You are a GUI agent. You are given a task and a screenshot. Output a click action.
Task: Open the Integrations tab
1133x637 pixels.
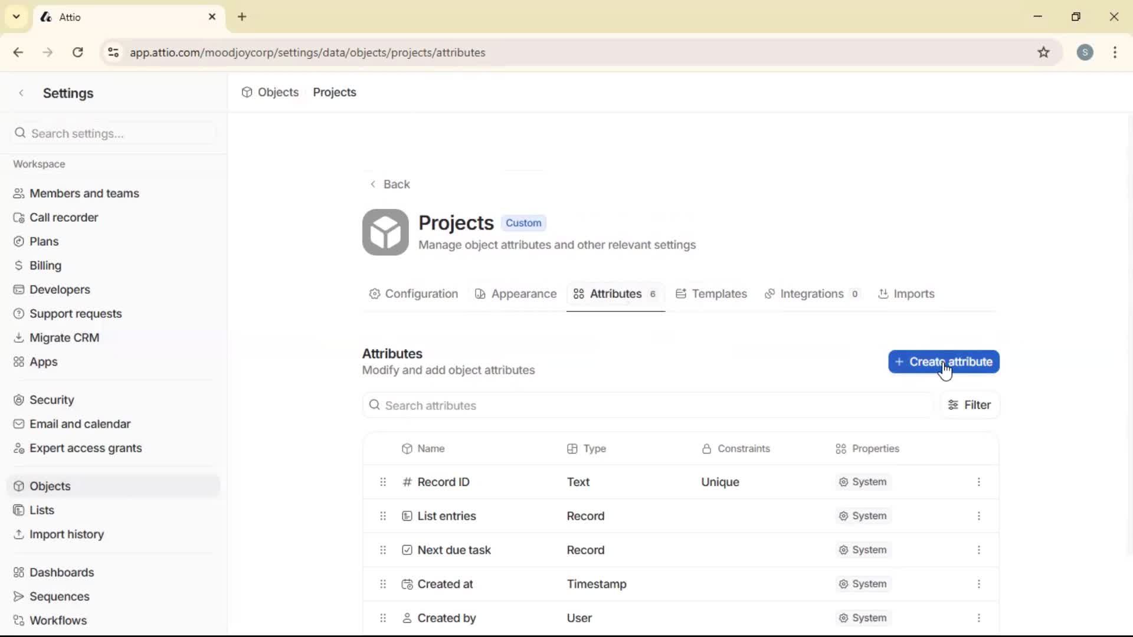click(813, 294)
